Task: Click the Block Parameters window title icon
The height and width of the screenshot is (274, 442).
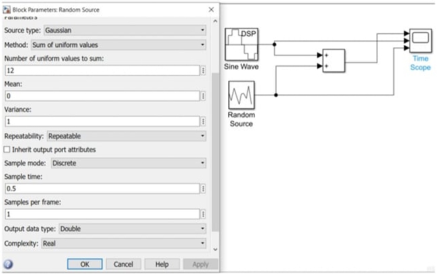Action: [6, 10]
